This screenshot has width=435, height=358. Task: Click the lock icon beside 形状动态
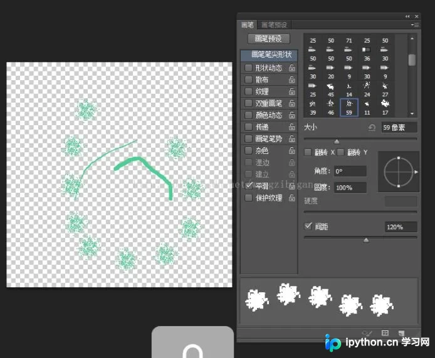tap(291, 68)
